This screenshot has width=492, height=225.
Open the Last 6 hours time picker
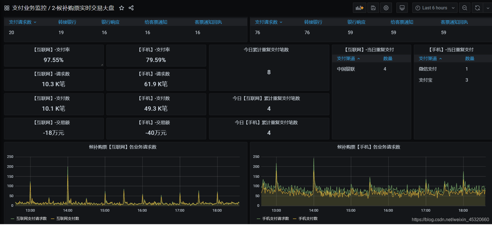(435, 8)
